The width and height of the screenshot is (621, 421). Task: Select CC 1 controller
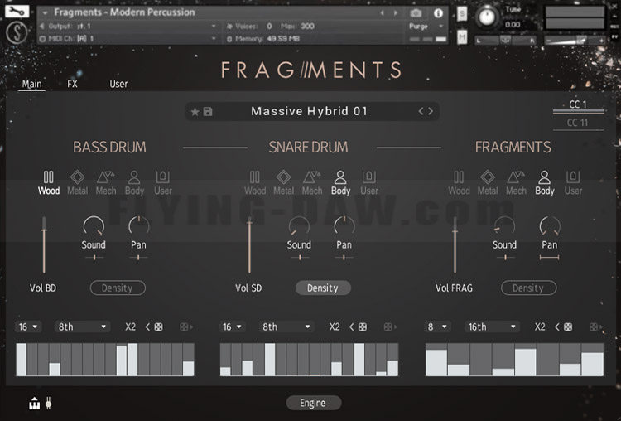(x=578, y=104)
